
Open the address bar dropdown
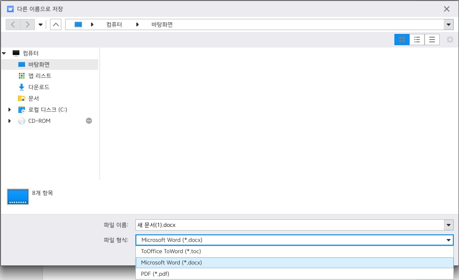(449, 24)
